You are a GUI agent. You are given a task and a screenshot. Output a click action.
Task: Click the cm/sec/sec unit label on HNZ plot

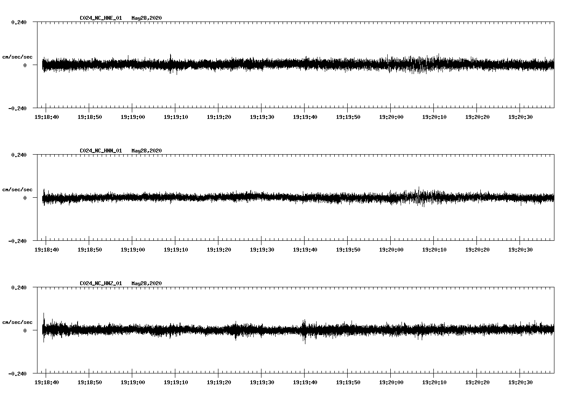coord(17,322)
